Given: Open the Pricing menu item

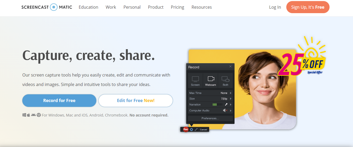Looking at the screenshot, I should (x=177, y=7).
